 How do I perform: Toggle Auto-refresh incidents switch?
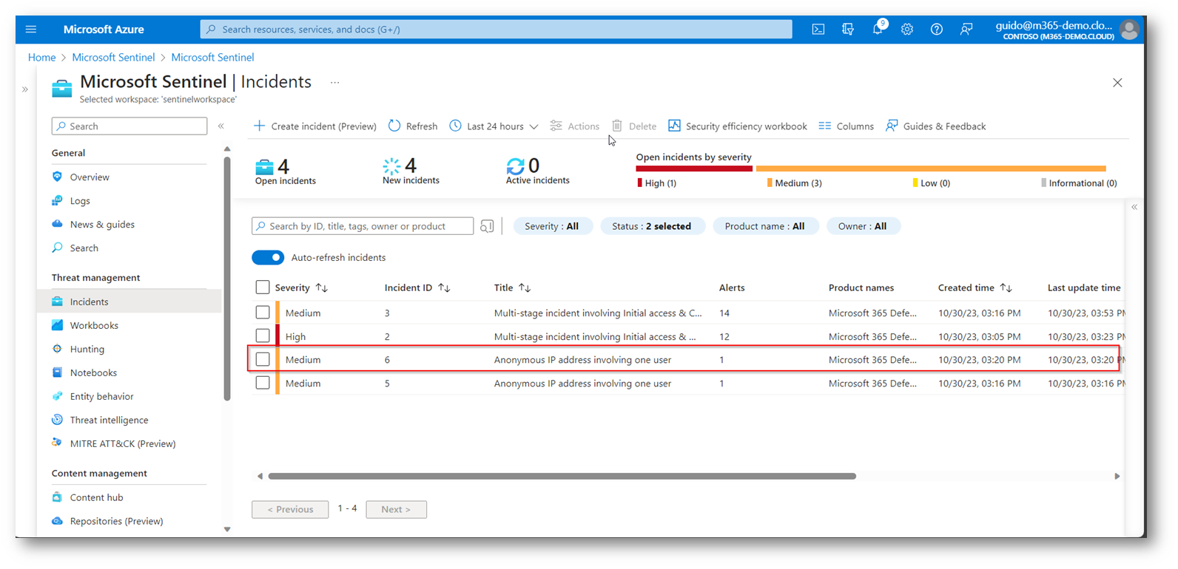pos(268,257)
